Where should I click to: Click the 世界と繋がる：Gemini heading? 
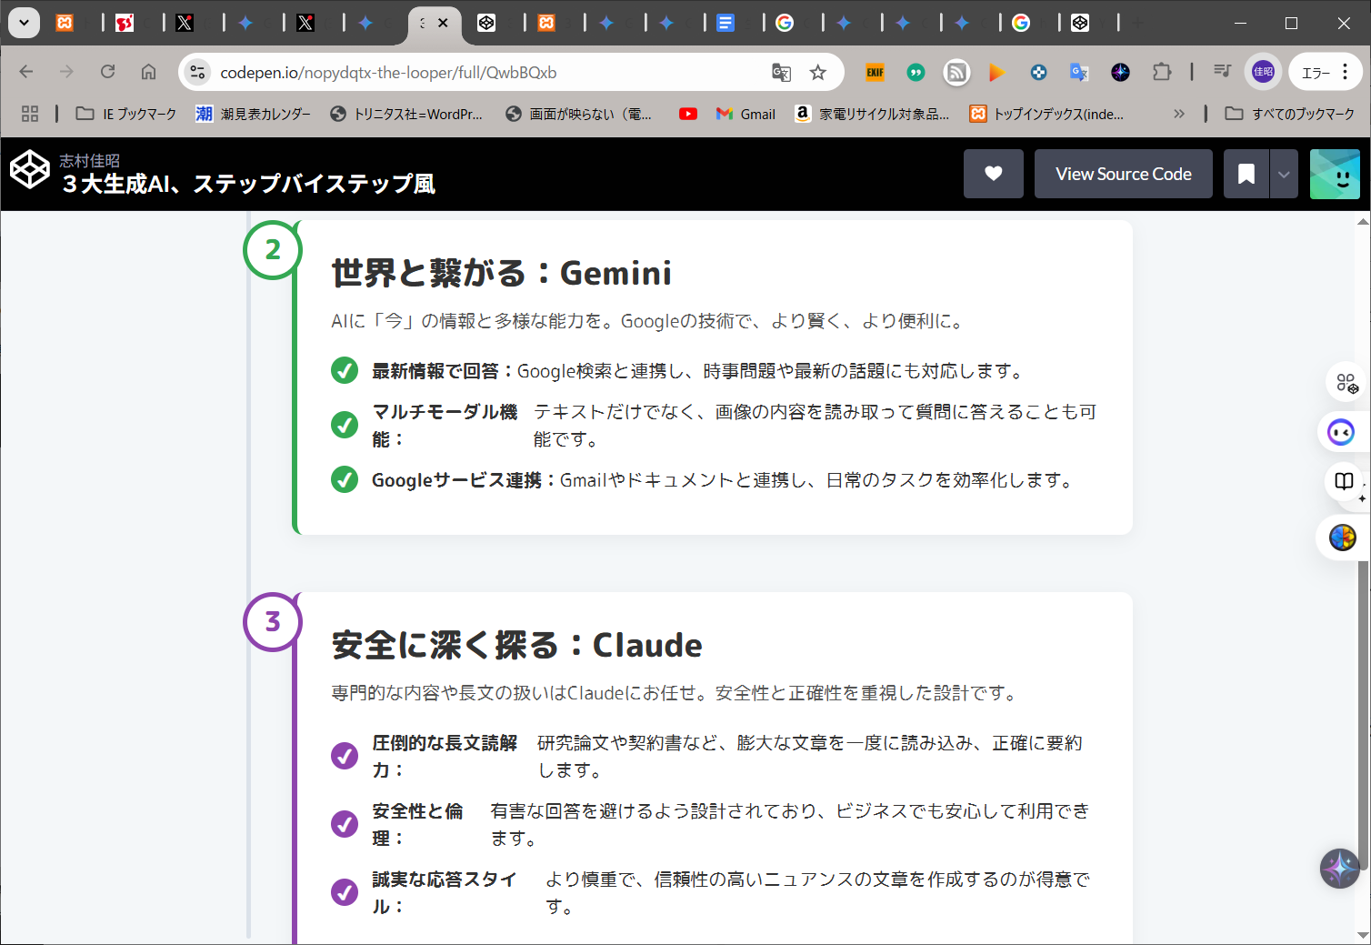(x=501, y=272)
